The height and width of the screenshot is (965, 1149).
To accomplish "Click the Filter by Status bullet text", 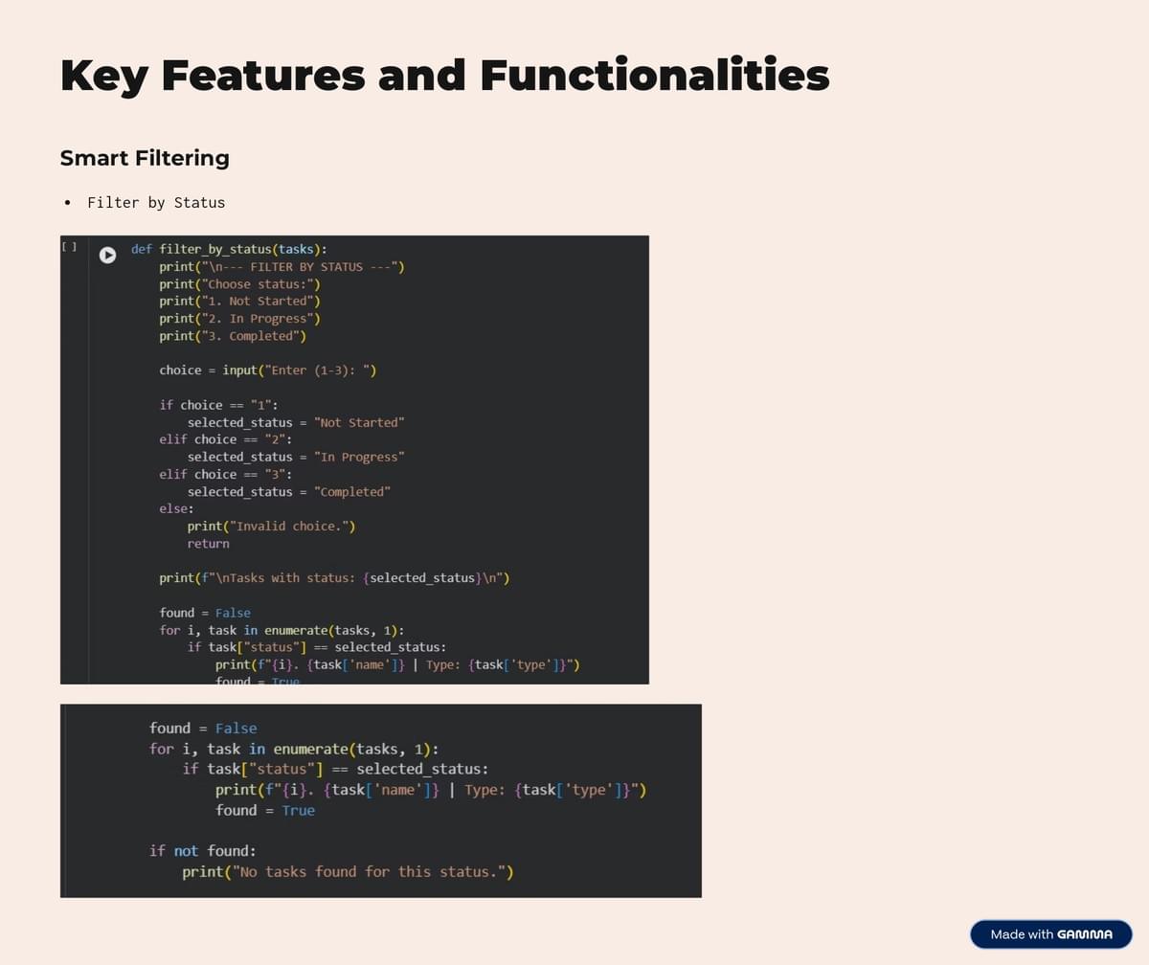I will coord(156,203).
